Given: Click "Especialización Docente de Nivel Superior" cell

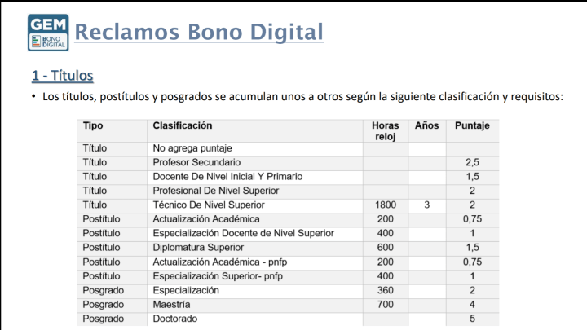Looking at the screenshot, I should pos(243,233).
